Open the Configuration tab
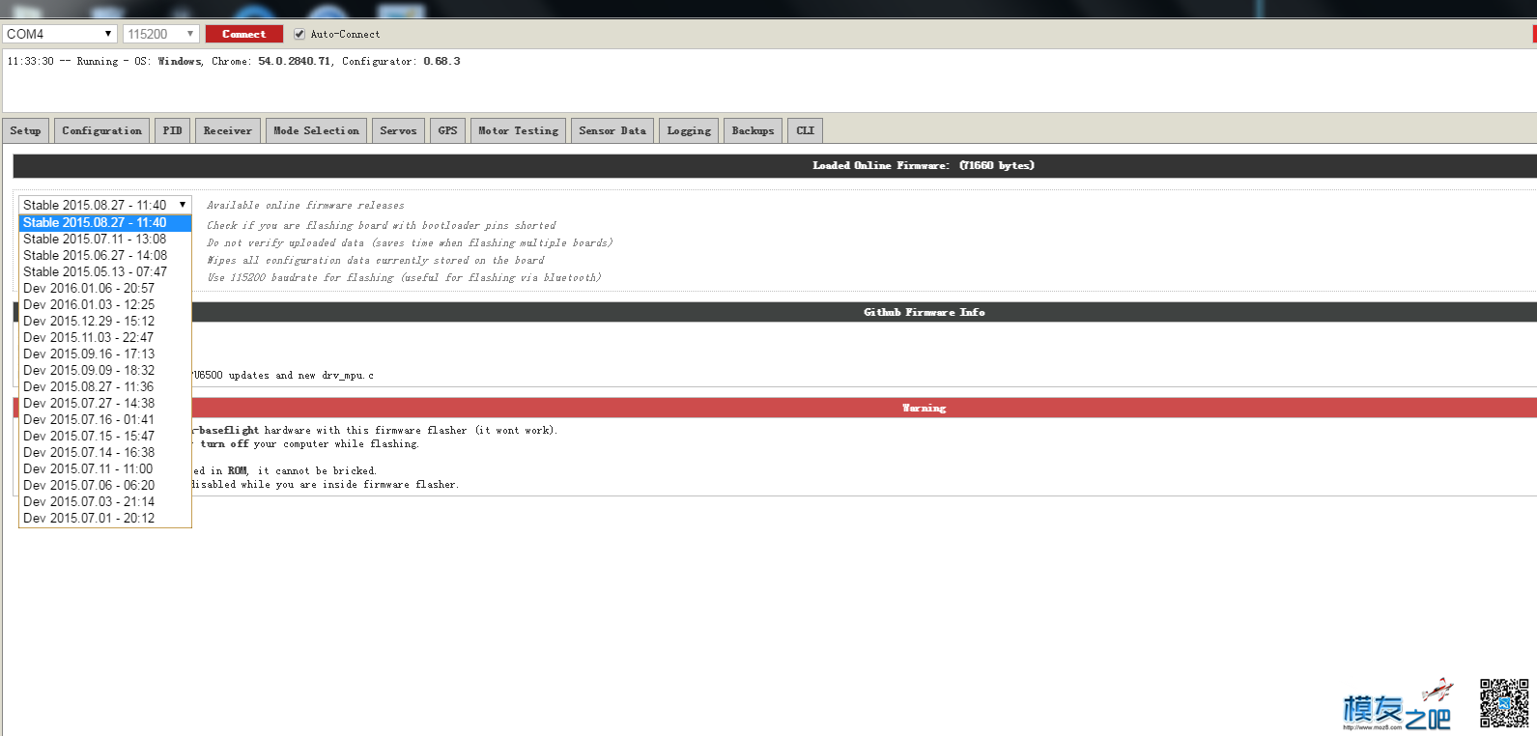The image size is (1537, 736). point(102,130)
